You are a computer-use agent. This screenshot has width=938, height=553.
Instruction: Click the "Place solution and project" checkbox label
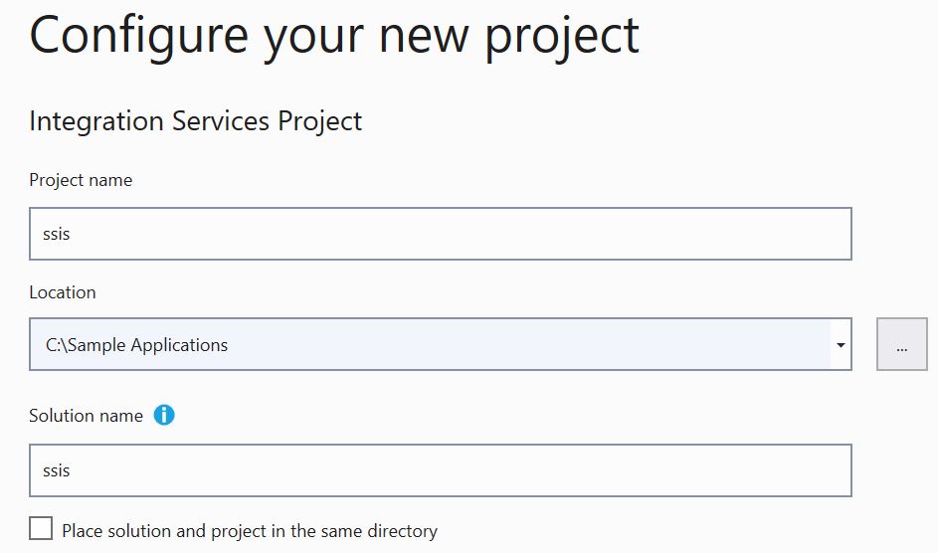click(250, 531)
